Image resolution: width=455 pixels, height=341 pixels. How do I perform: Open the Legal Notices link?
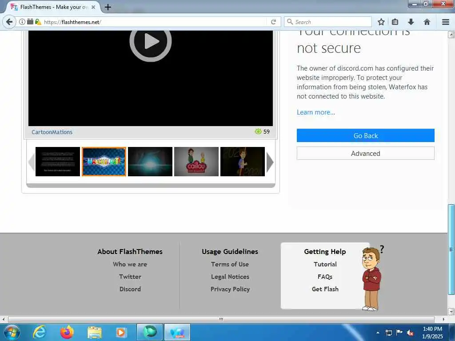(x=230, y=277)
